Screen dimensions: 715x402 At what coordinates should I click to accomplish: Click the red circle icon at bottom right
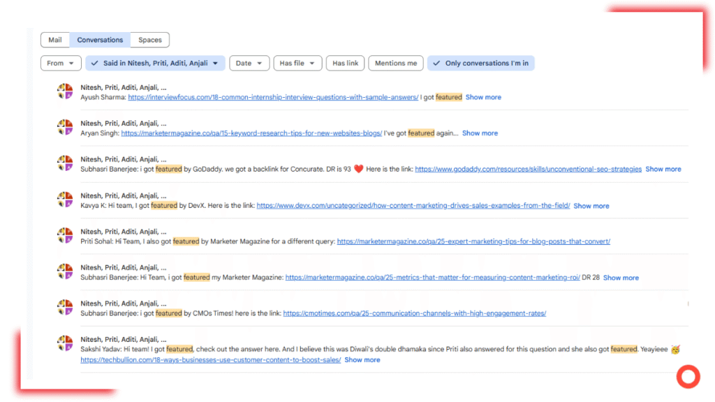(688, 377)
